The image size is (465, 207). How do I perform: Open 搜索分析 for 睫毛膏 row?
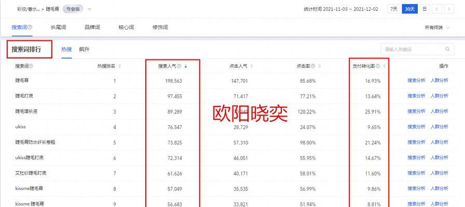pyautogui.click(x=416, y=80)
